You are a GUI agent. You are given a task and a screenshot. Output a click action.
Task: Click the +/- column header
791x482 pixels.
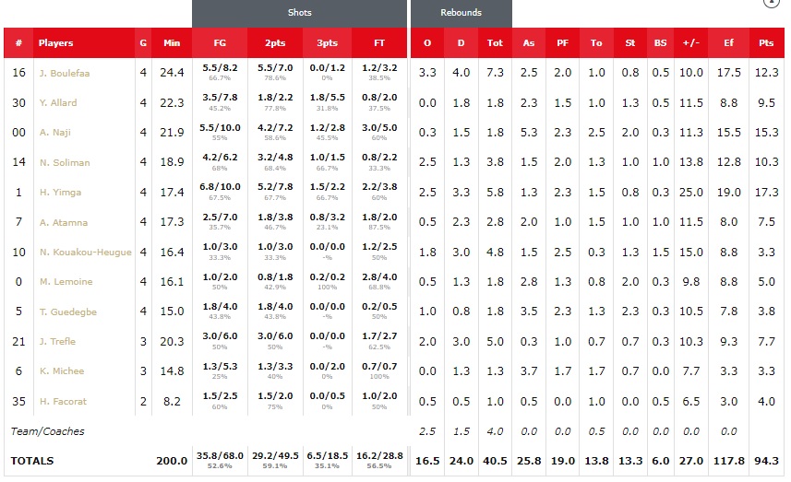tap(690, 42)
